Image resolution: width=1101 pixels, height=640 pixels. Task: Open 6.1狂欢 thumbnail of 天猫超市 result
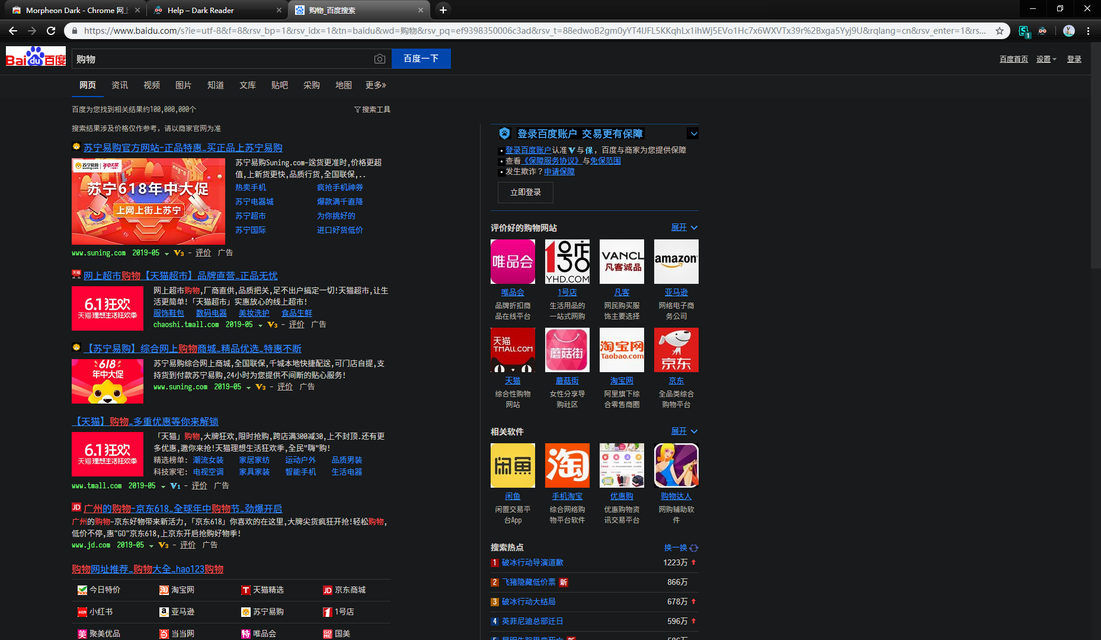pyautogui.click(x=107, y=308)
